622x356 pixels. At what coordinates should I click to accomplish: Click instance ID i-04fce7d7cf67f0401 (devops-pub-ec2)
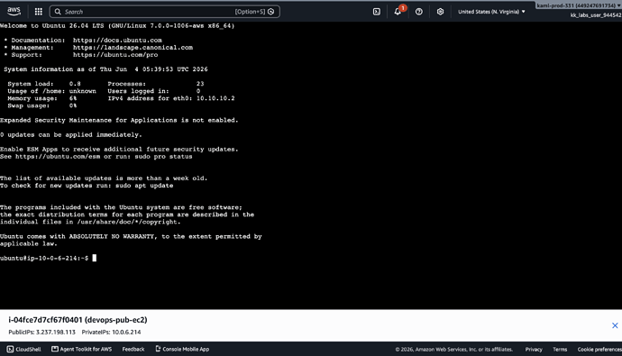tap(78, 320)
